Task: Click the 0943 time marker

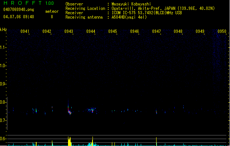Action: tap(69, 31)
